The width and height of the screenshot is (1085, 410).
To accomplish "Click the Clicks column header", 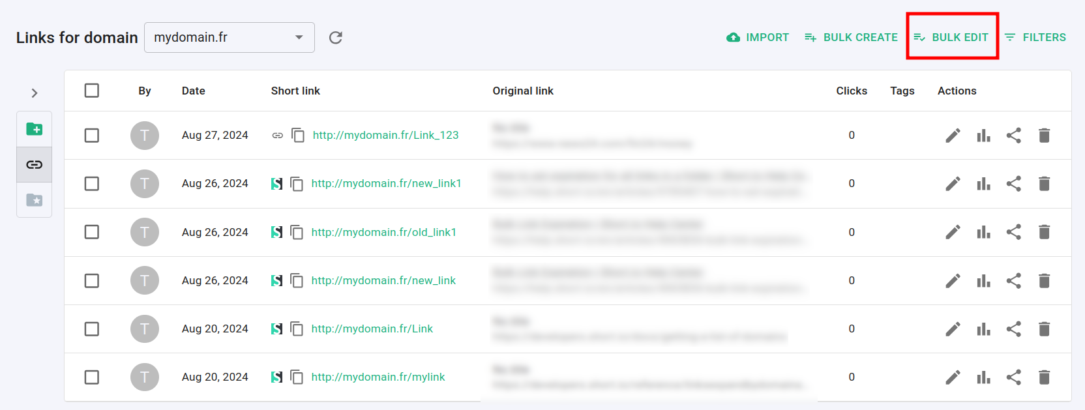I will pos(852,91).
